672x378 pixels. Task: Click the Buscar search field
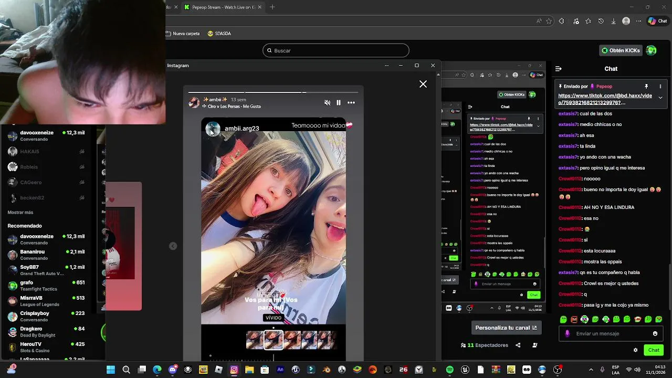point(336,50)
